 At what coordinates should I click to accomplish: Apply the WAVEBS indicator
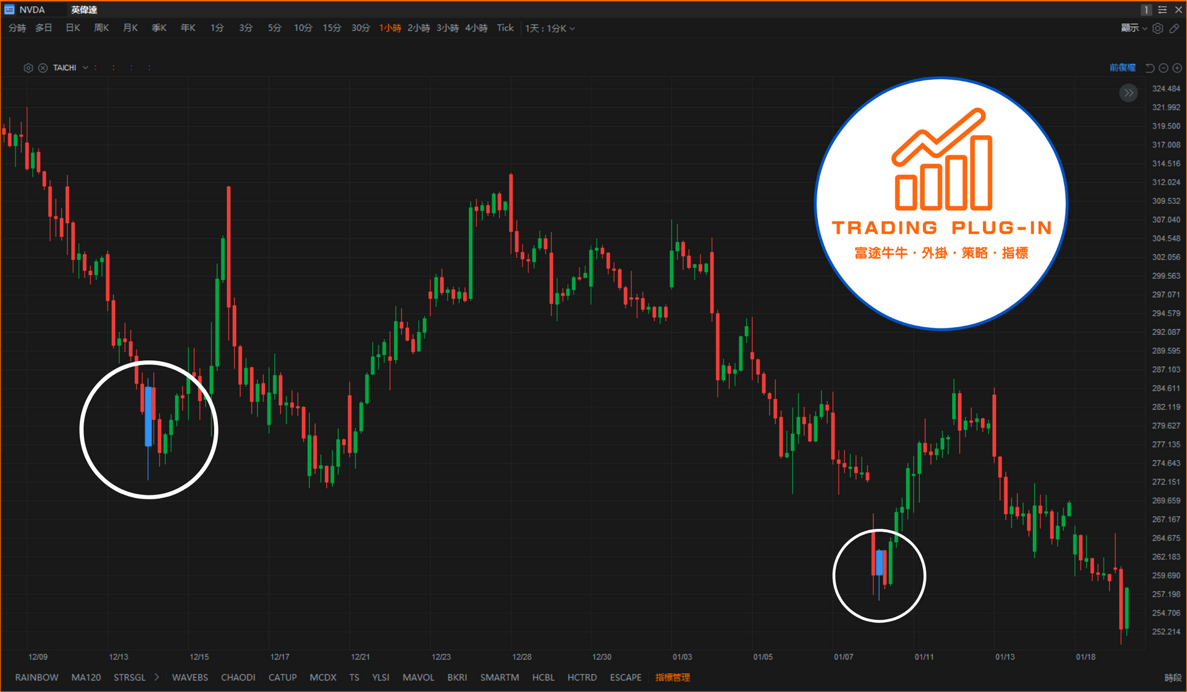(190, 677)
